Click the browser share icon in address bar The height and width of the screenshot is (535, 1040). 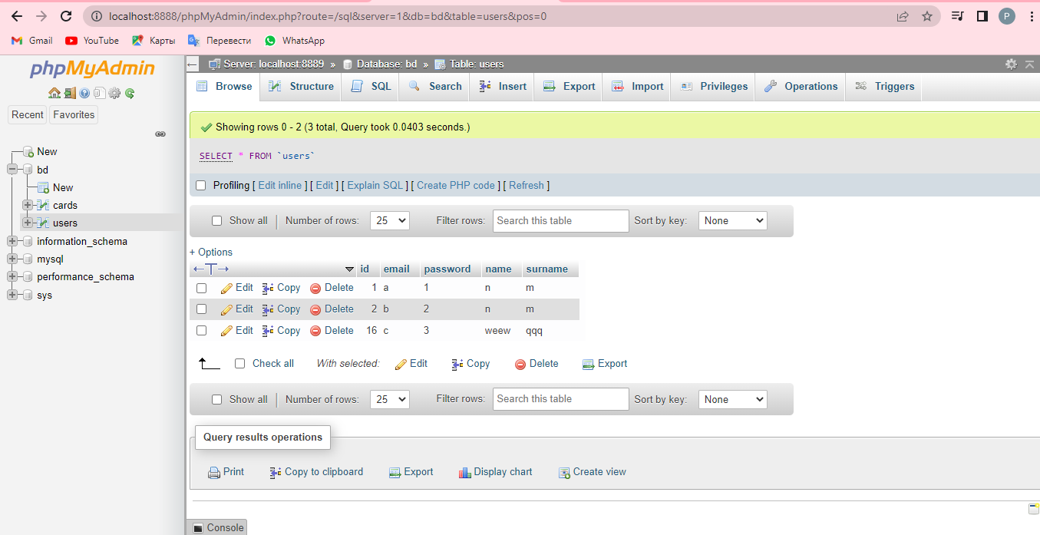coord(903,16)
